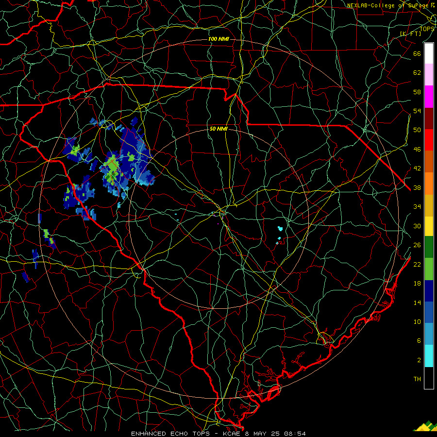
Task: Choose the bright orange legend swatch
Action: 429,184
